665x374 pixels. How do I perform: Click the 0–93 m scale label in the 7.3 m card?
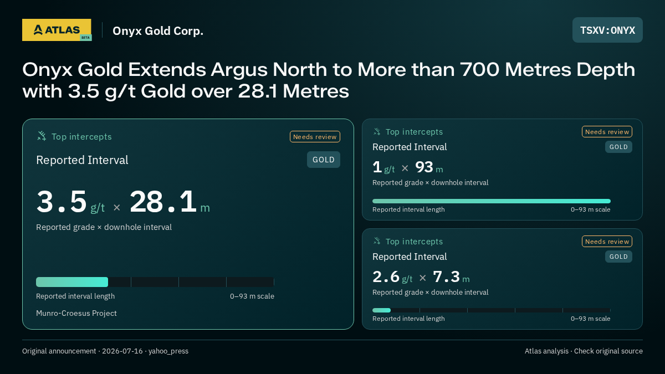coord(591,319)
